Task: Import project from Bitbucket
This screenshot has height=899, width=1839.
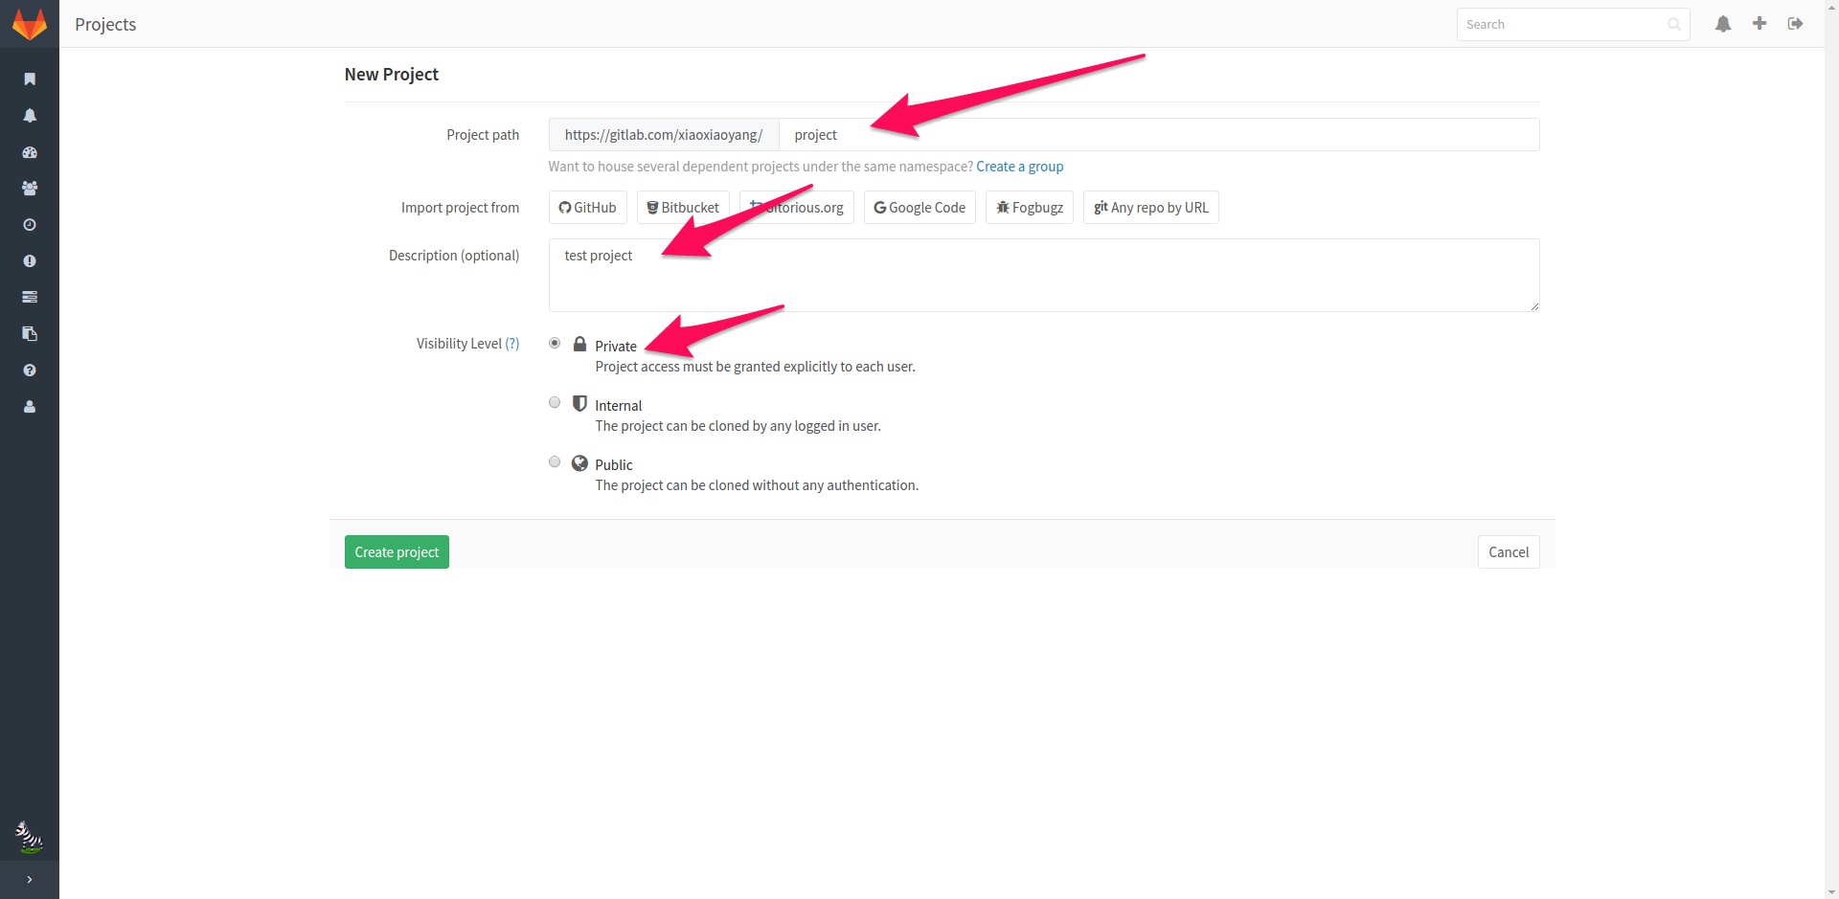Action: coord(683,208)
